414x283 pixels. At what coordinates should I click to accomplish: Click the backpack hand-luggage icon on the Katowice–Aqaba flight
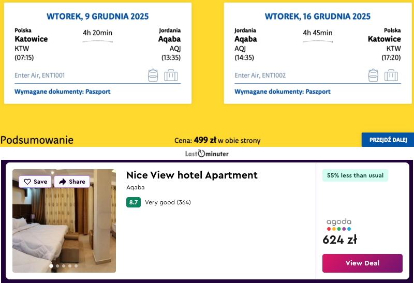[x=153, y=76]
